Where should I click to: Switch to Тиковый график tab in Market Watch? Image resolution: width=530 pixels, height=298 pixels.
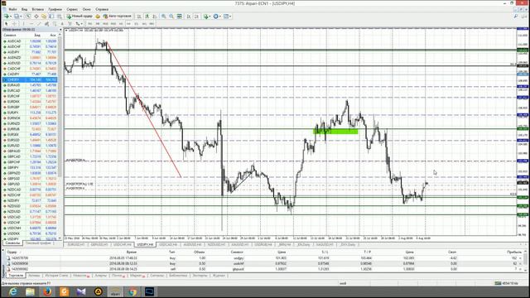pos(39,243)
